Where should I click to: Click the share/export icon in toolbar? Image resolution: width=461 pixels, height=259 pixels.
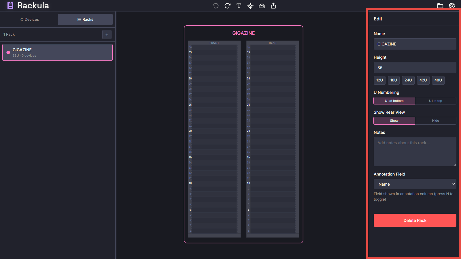[x=273, y=6]
